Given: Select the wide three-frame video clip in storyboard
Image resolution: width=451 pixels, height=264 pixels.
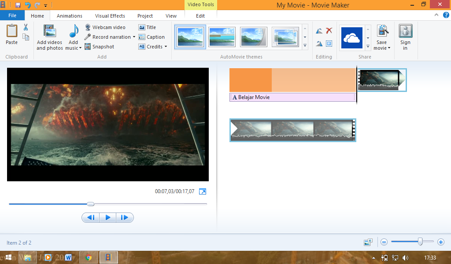Looking at the screenshot, I should pos(293,130).
